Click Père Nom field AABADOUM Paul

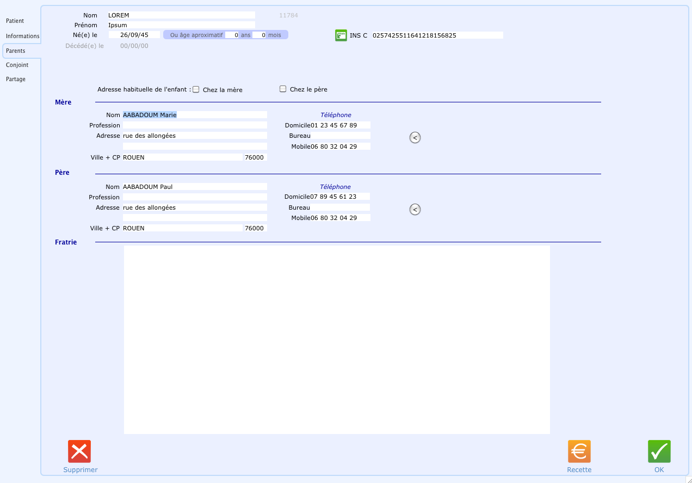tap(195, 187)
